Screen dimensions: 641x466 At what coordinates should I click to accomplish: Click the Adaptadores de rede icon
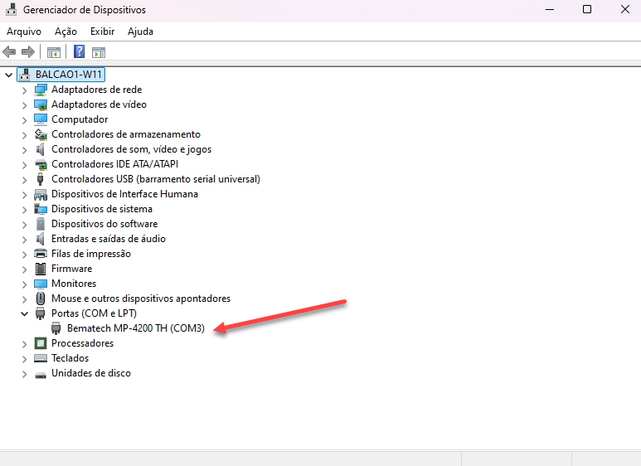pyautogui.click(x=41, y=90)
